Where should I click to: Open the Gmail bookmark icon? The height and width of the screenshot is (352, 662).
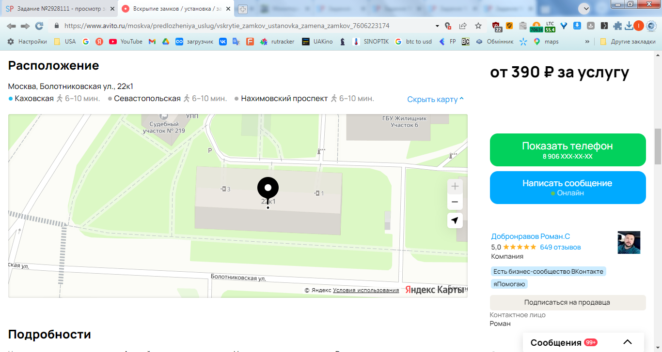152,42
